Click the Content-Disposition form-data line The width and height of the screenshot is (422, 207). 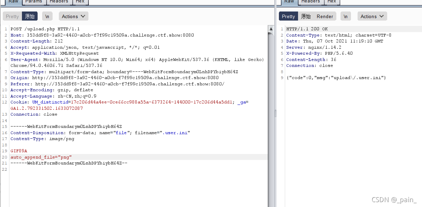click(100, 133)
